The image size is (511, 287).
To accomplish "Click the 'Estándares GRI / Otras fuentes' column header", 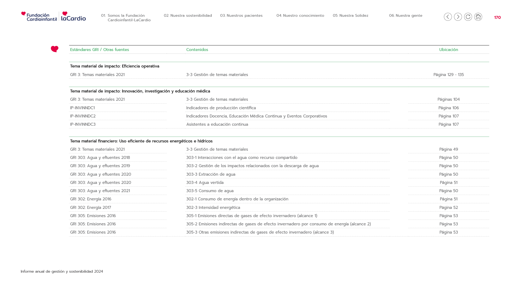I will pos(100,50).
